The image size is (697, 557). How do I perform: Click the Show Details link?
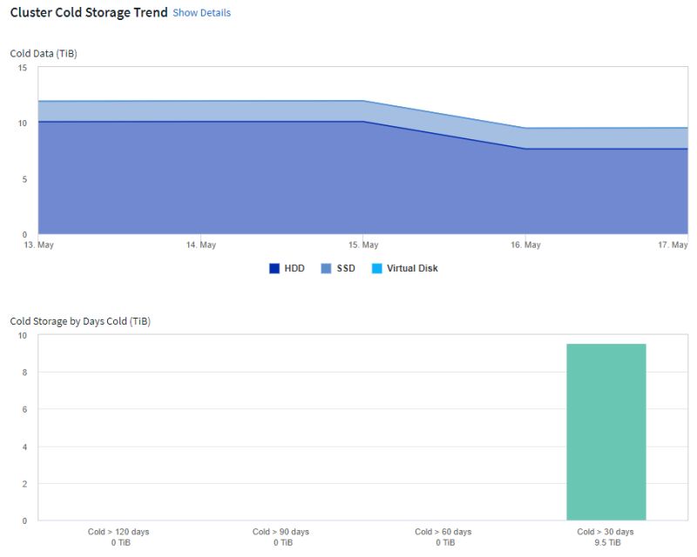202,12
